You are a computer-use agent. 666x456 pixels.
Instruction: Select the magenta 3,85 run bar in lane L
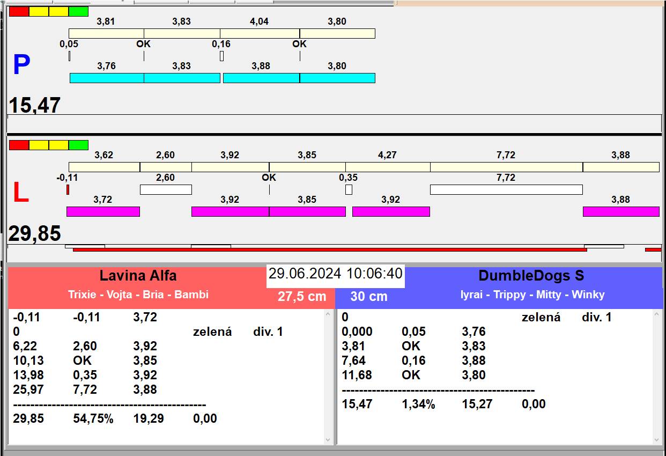(x=307, y=211)
